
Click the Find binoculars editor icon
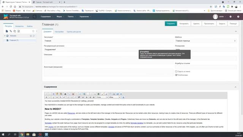65,94
